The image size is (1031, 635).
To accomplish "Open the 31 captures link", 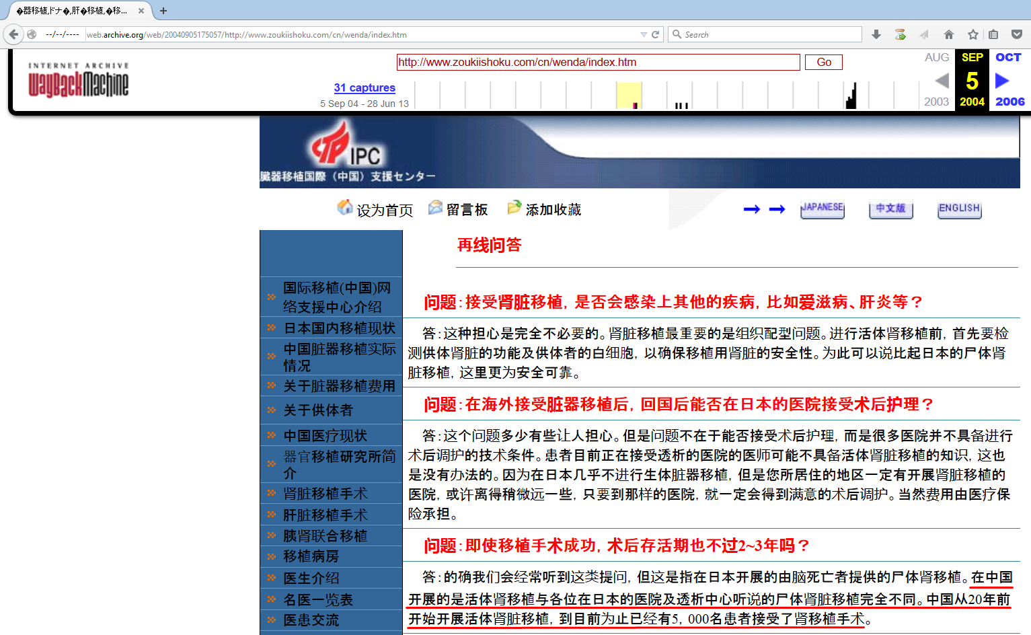I will click(365, 87).
